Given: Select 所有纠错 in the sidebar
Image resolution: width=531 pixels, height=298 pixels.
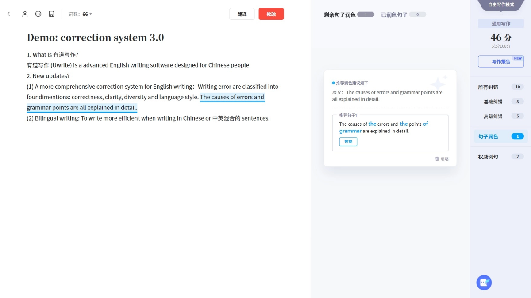Looking at the screenshot, I should click(x=488, y=87).
